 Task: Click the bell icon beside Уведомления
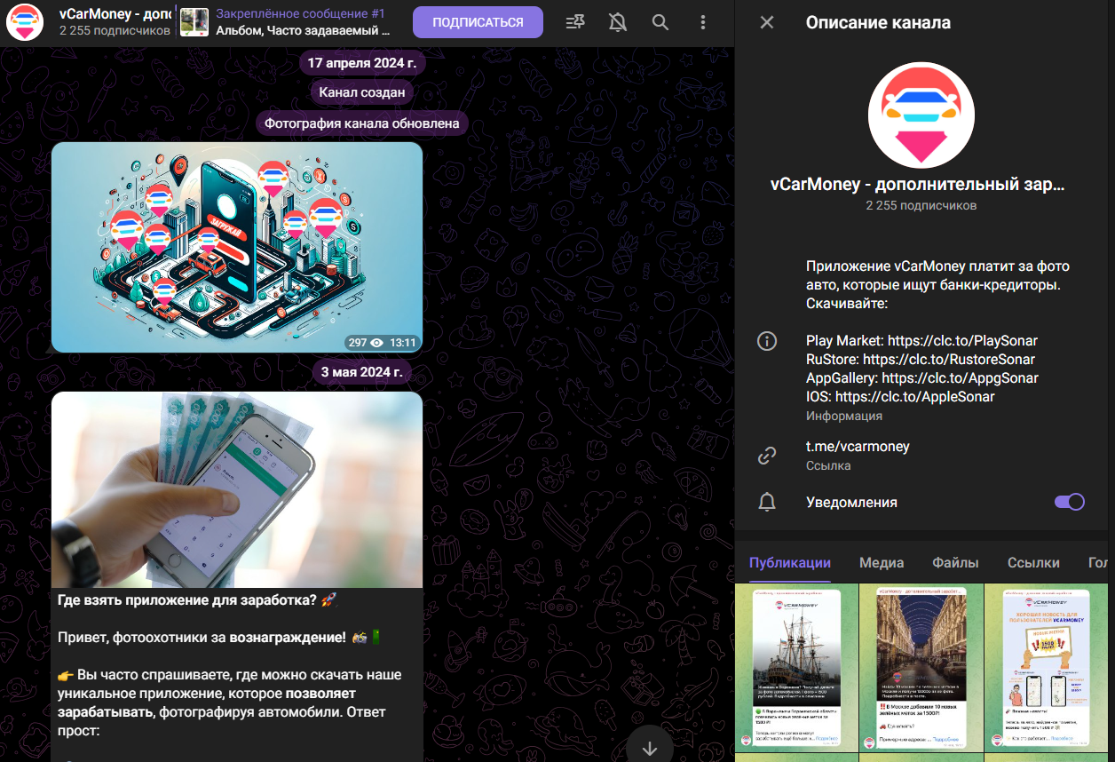click(767, 502)
